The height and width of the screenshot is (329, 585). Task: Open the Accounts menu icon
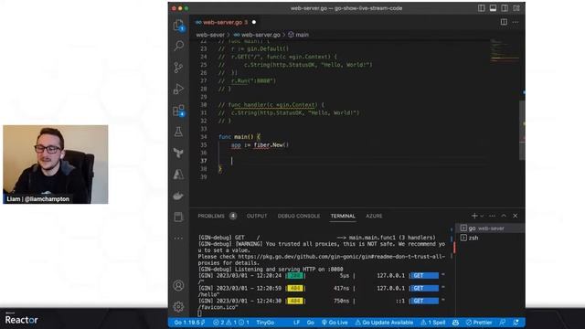tap(179, 285)
